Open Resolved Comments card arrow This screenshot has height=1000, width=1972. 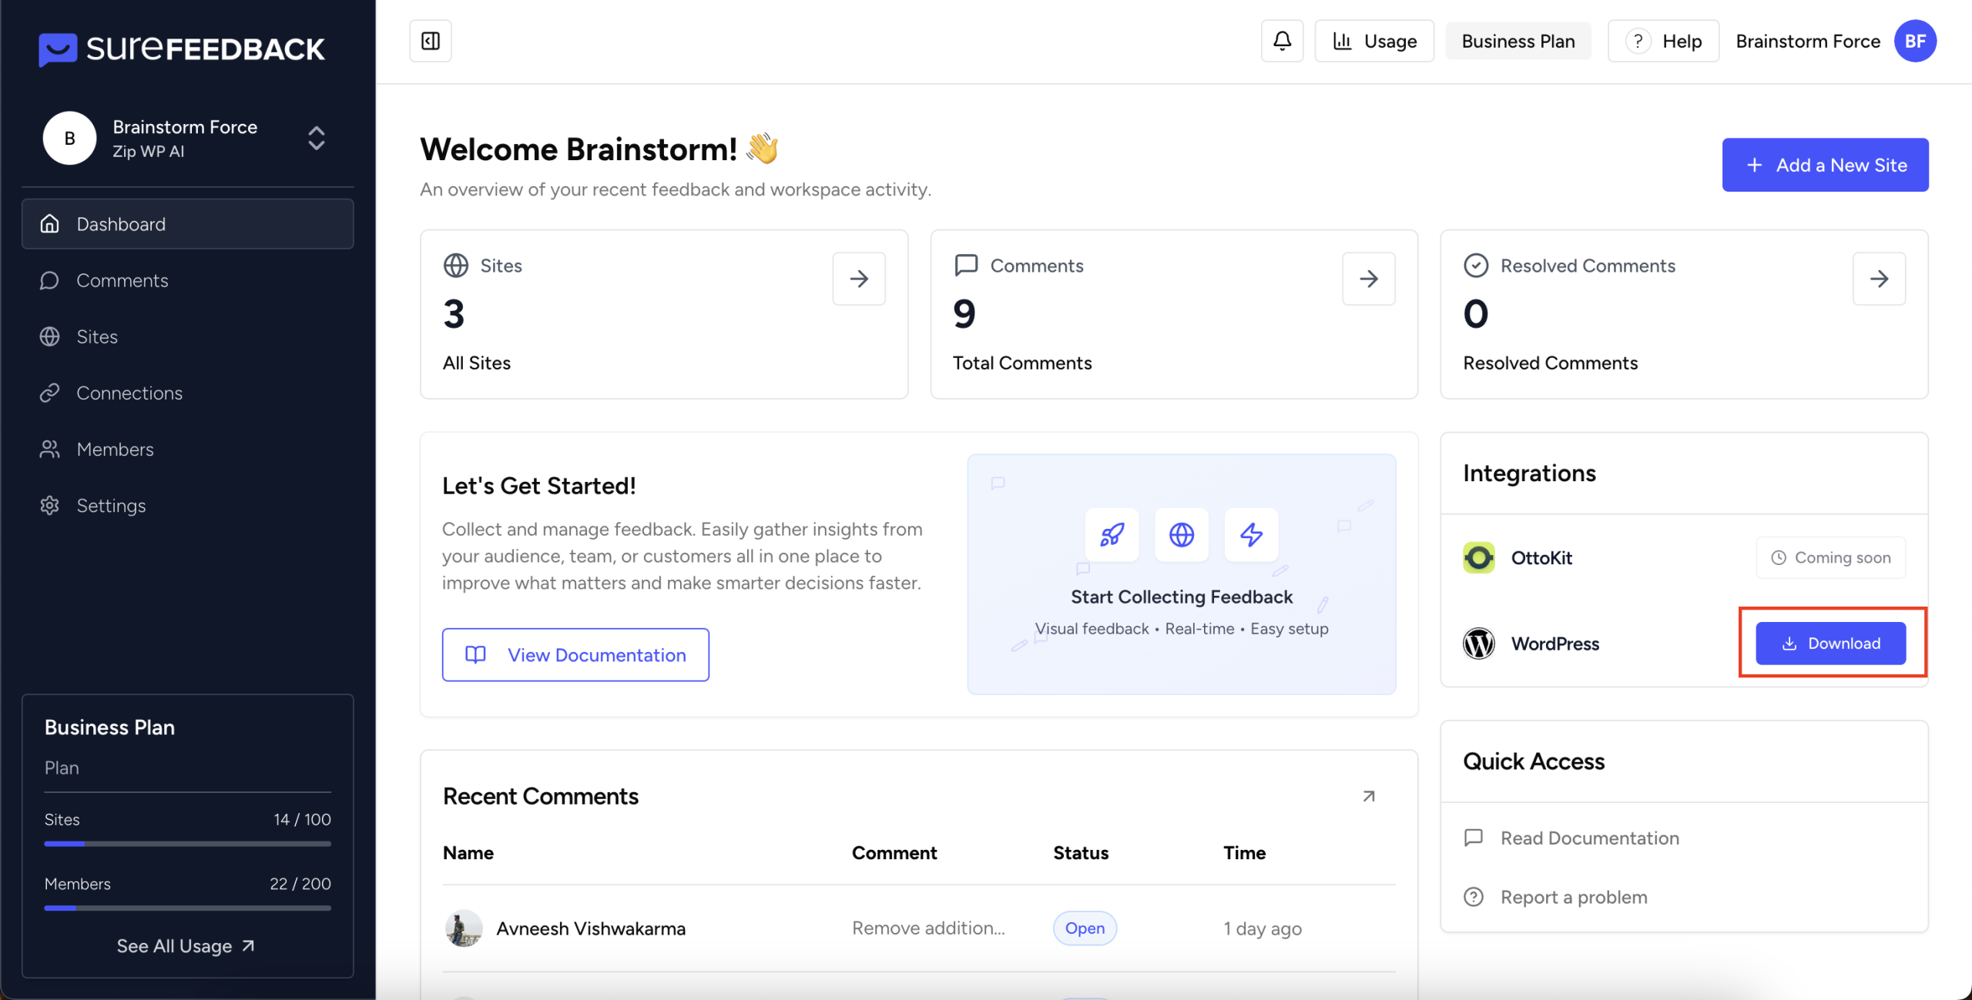click(1879, 279)
